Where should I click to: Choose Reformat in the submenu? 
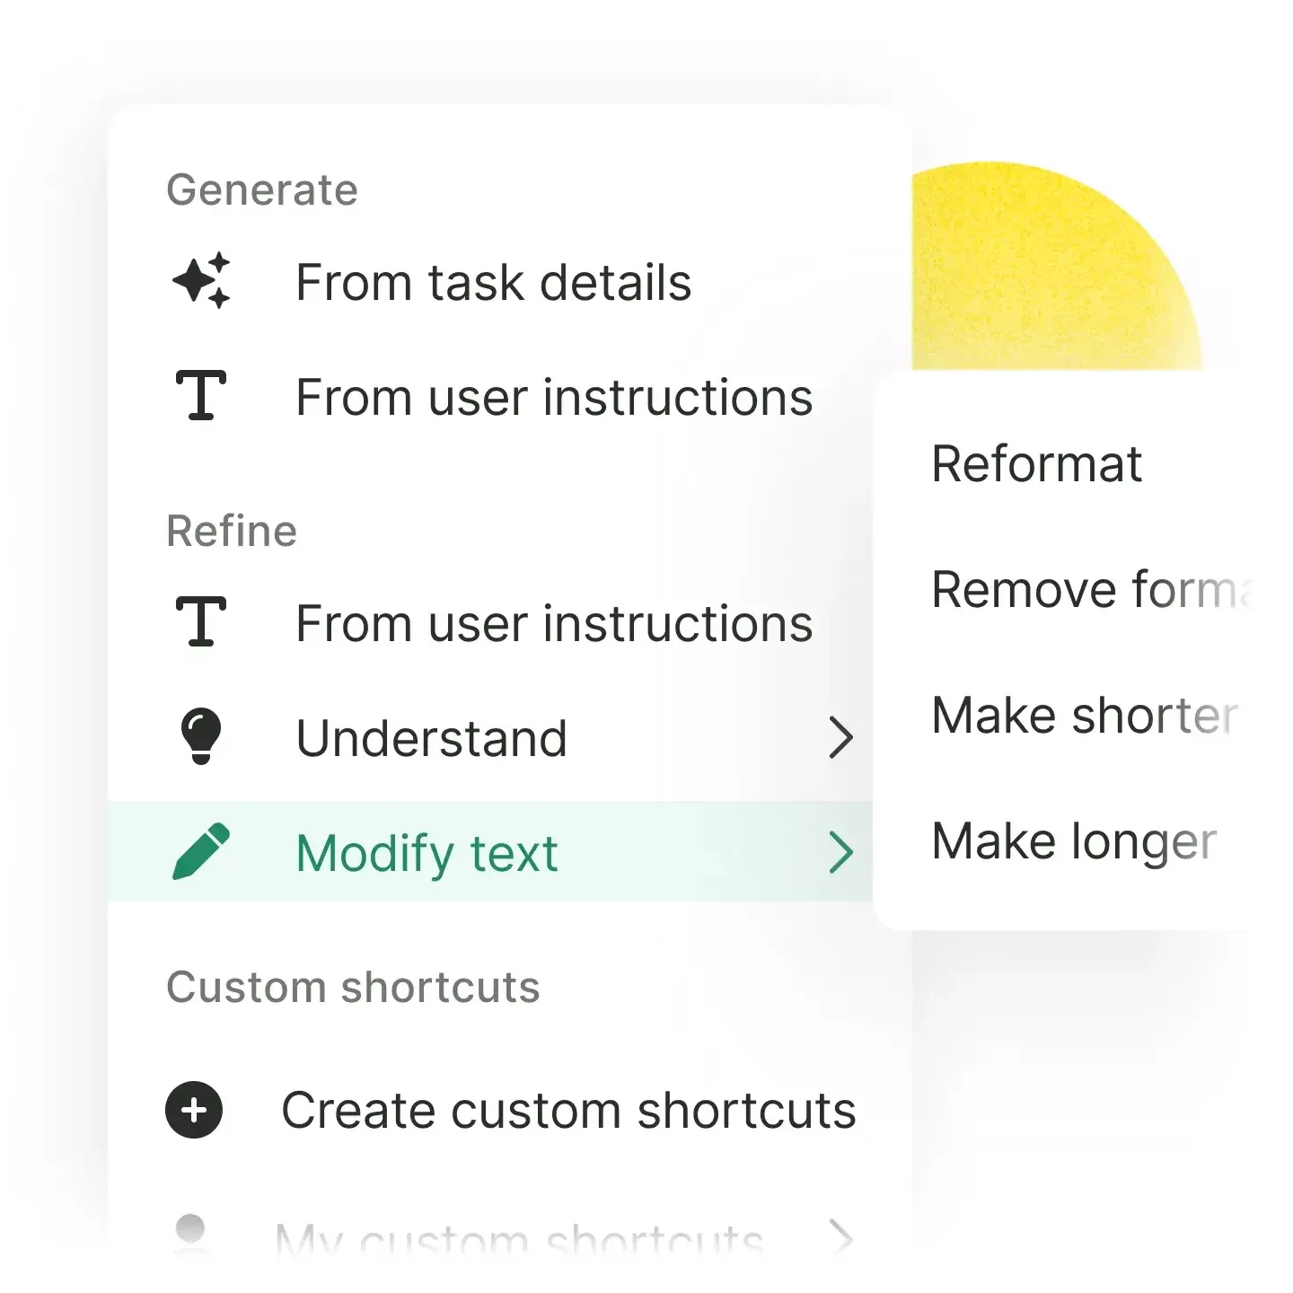coord(1036,464)
